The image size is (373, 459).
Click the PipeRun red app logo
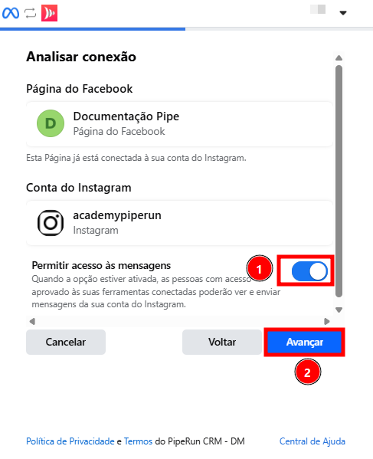coord(49,13)
